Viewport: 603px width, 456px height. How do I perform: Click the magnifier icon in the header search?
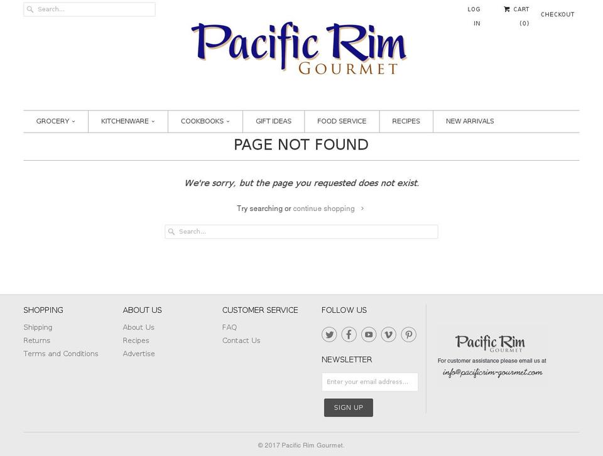[x=30, y=9]
